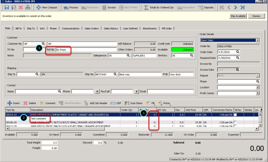Open the Sales History tab

pyautogui.click(x=111, y=28)
